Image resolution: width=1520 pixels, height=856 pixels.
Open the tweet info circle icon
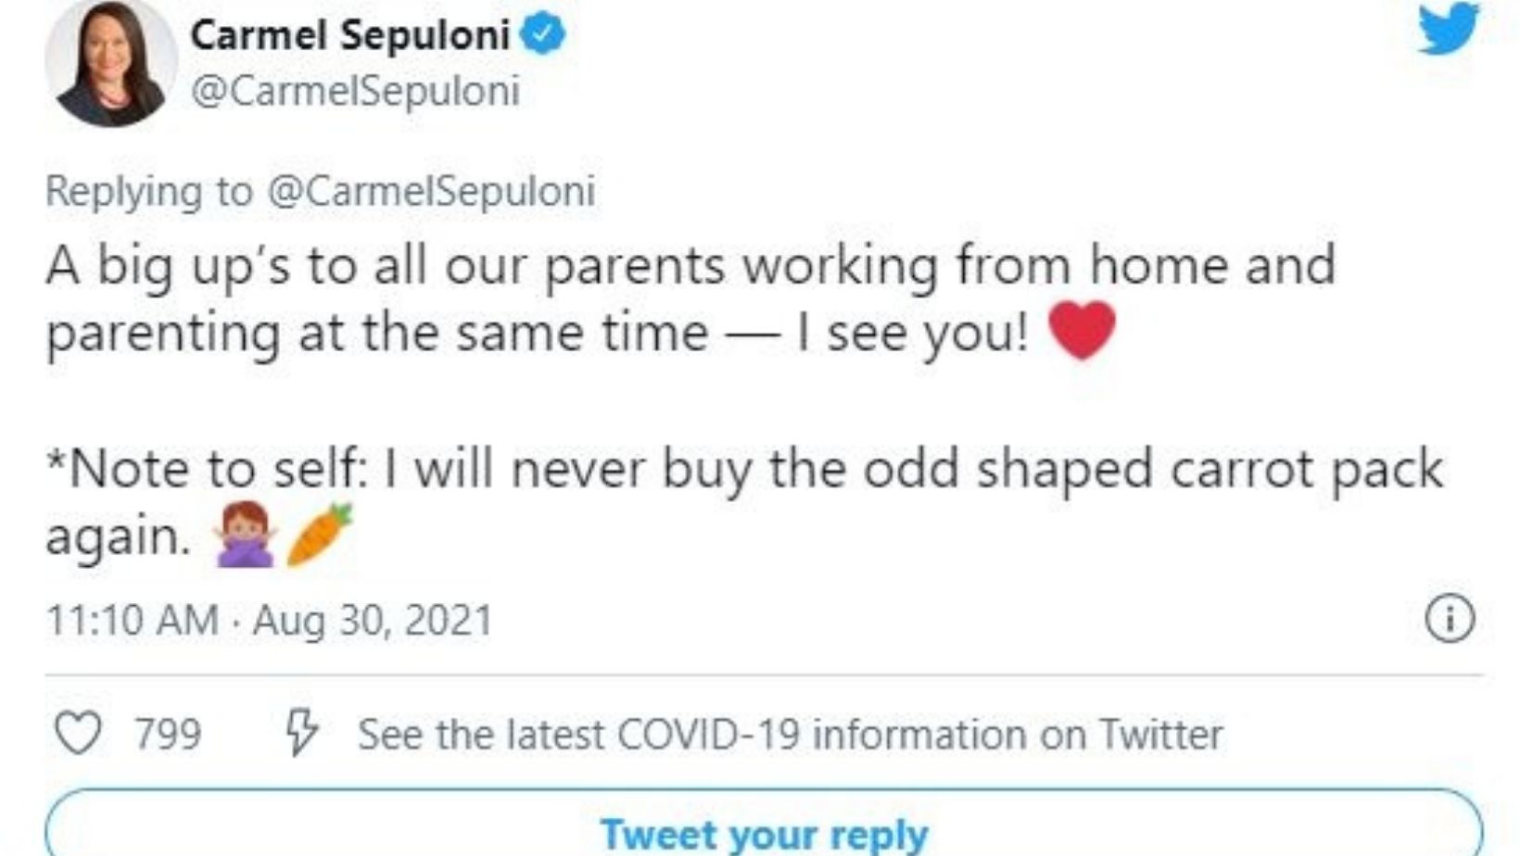[x=1449, y=619]
